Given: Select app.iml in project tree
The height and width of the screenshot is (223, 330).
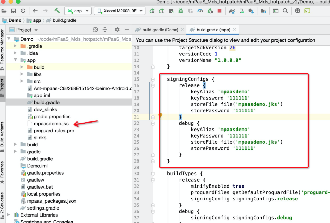Looking at the screenshot, I should click(x=42, y=95).
